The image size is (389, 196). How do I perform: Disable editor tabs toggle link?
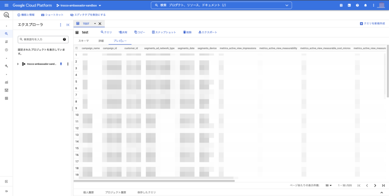tap(88, 15)
